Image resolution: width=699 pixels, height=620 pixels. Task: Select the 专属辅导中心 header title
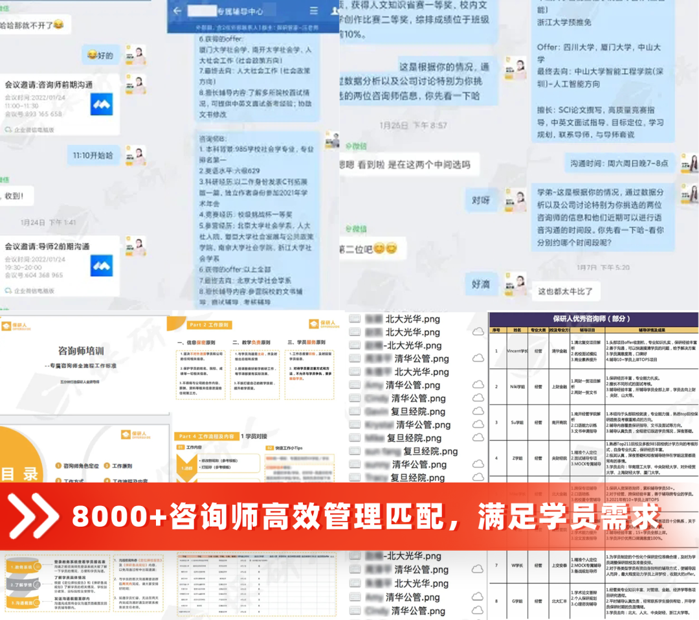(x=240, y=11)
